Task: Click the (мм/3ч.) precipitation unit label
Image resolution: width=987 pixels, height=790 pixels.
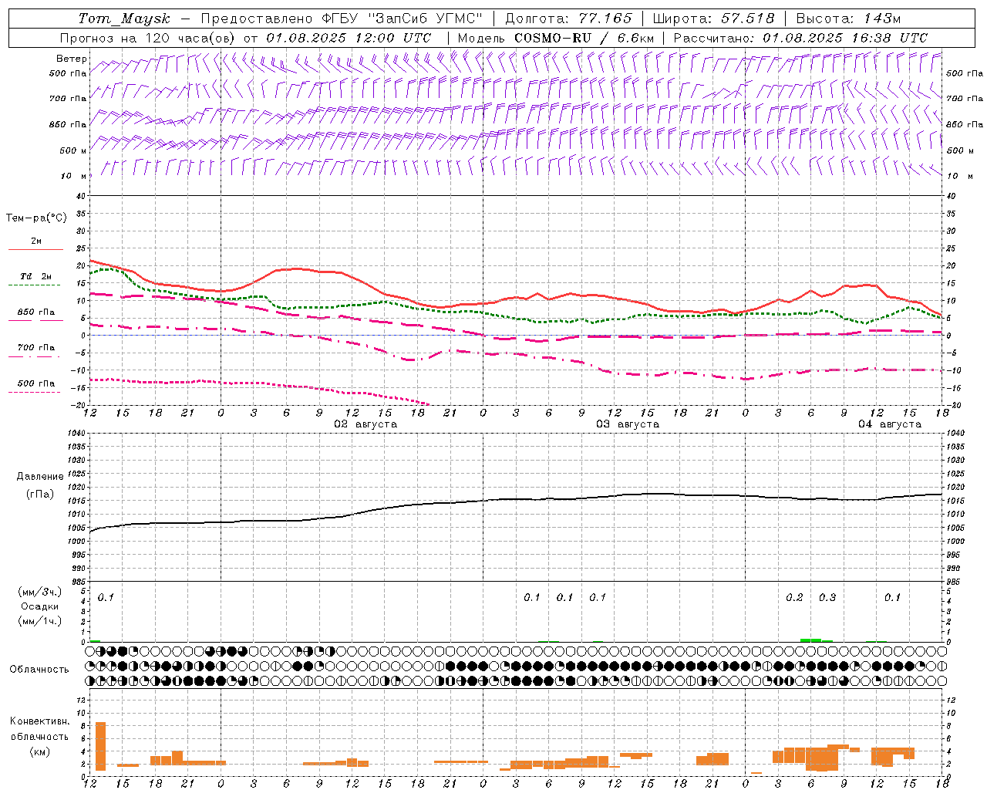Action: pos(40,592)
